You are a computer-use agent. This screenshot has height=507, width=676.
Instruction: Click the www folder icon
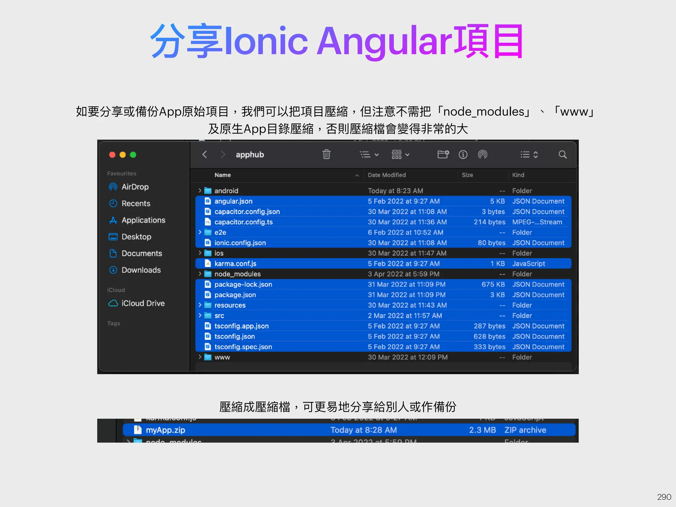[208, 357]
